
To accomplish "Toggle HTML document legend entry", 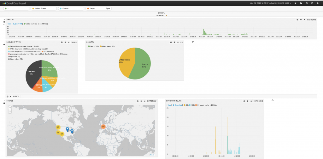I will [28, 49].
